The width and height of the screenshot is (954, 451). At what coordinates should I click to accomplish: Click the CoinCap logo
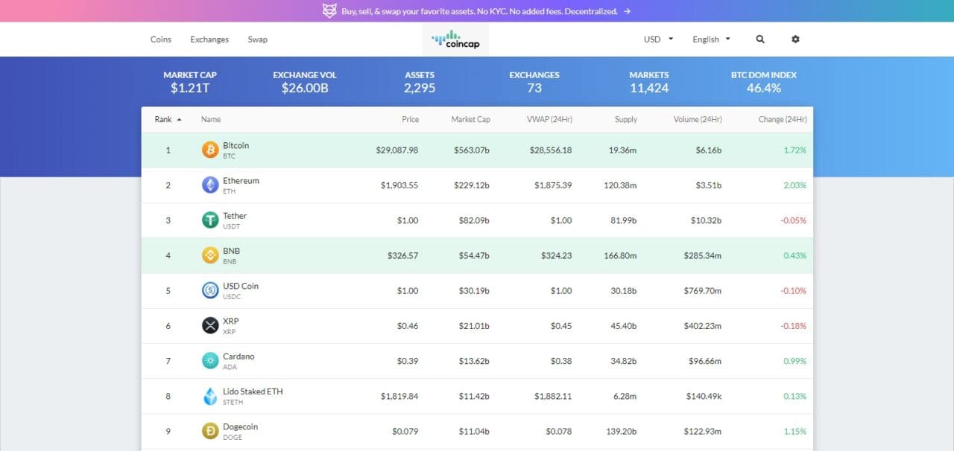(455, 39)
